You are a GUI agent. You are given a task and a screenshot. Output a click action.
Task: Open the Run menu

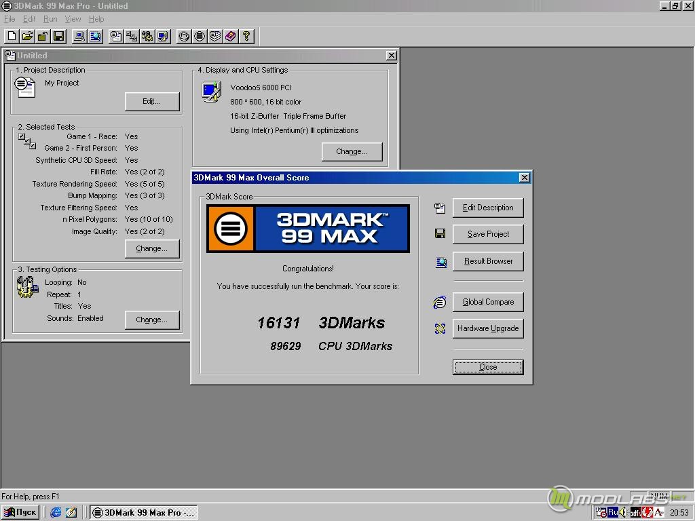coord(50,19)
